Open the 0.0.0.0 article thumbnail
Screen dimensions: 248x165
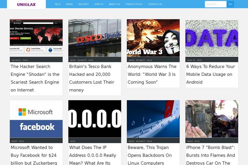pyautogui.click(x=95, y=119)
